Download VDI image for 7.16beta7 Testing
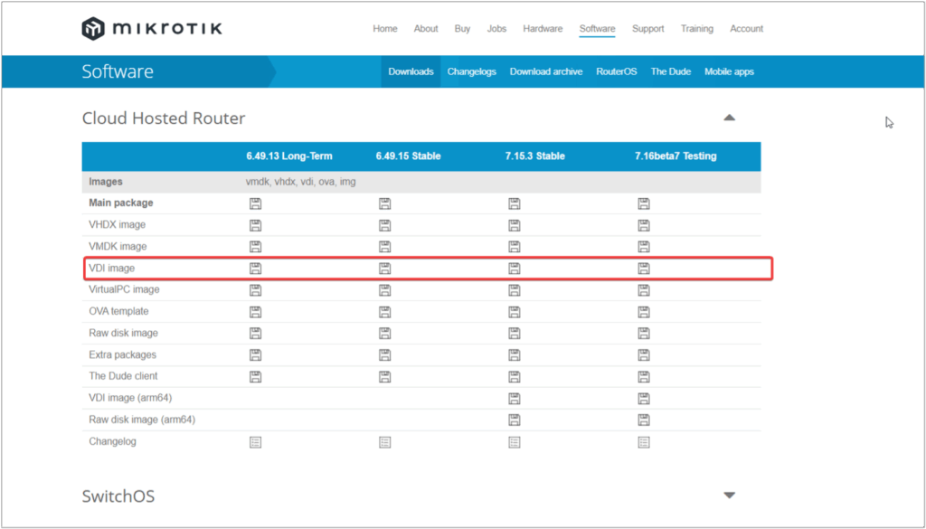926x529 pixels. tap(644, 269)
